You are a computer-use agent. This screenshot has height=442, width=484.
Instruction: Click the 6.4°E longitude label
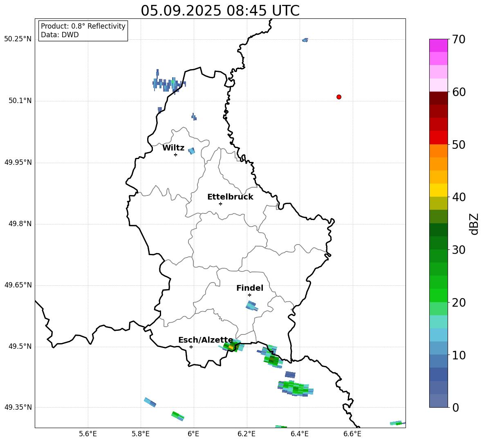[299, 434]
